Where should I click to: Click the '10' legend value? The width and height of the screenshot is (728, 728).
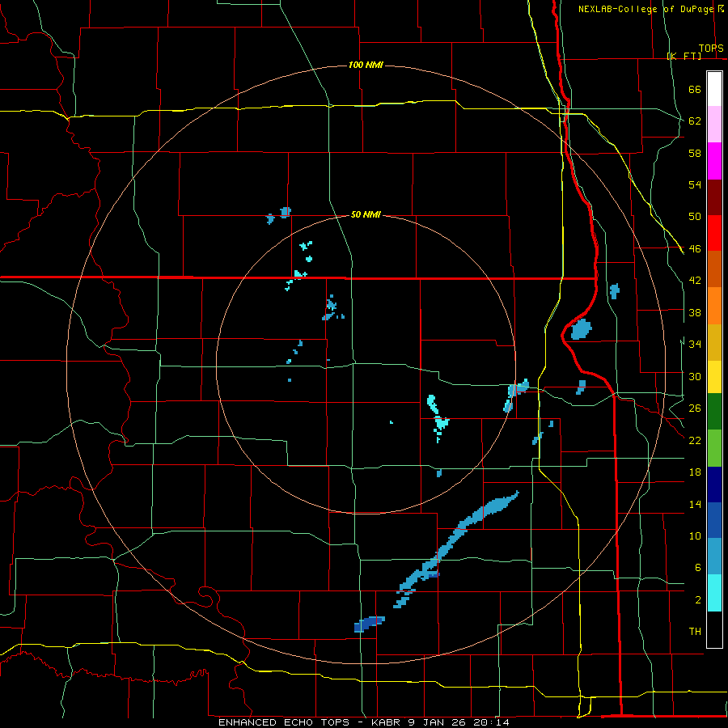pos(695,535)
